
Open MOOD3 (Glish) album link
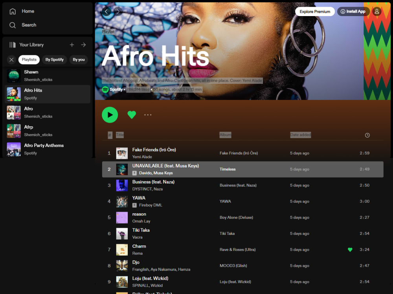pyautogui.click(x=233, y=266)
